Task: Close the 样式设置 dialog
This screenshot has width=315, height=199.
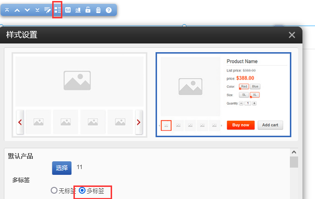Action: click(x=291, y=35)
